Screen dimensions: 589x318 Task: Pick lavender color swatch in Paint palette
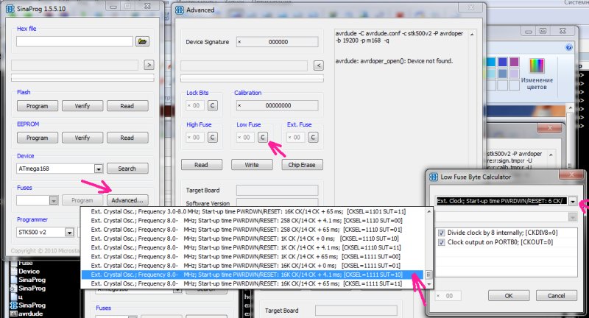(x=514, y=73)
